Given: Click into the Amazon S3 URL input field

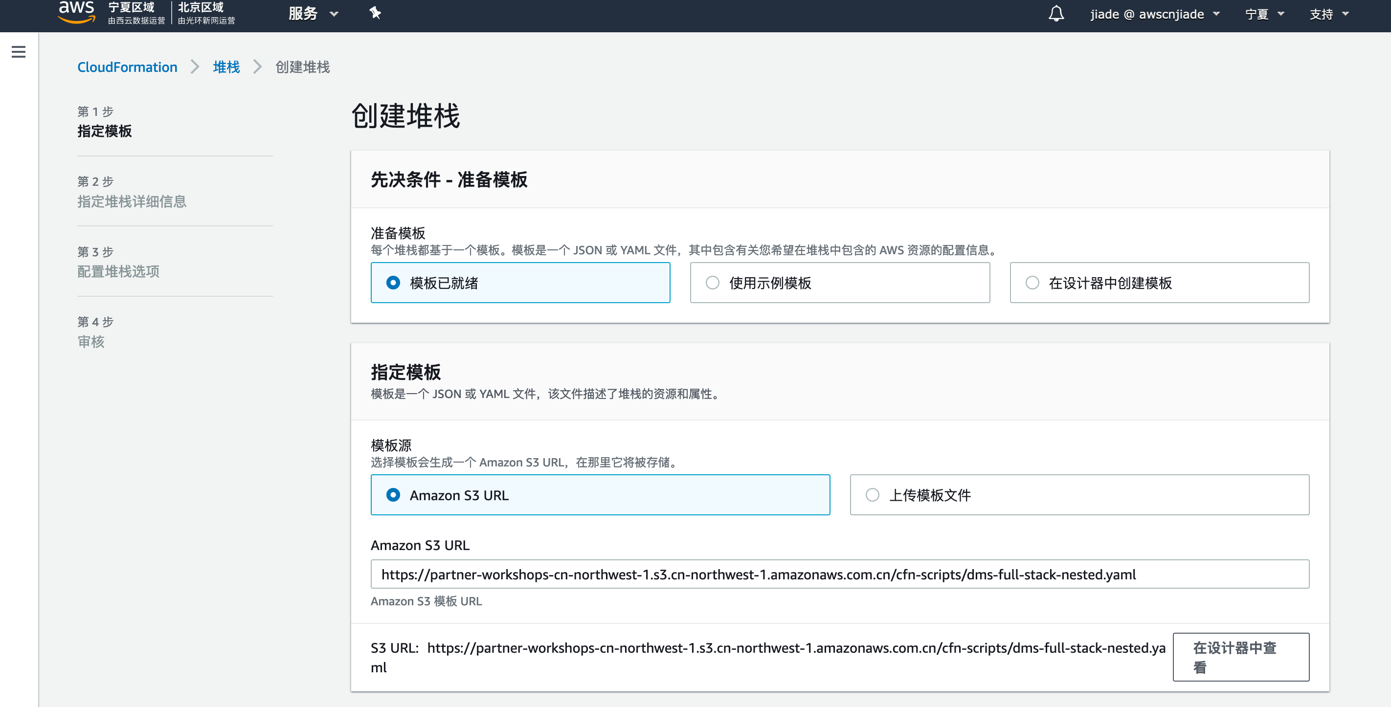Looking at the screenshot, I should 839,574.
